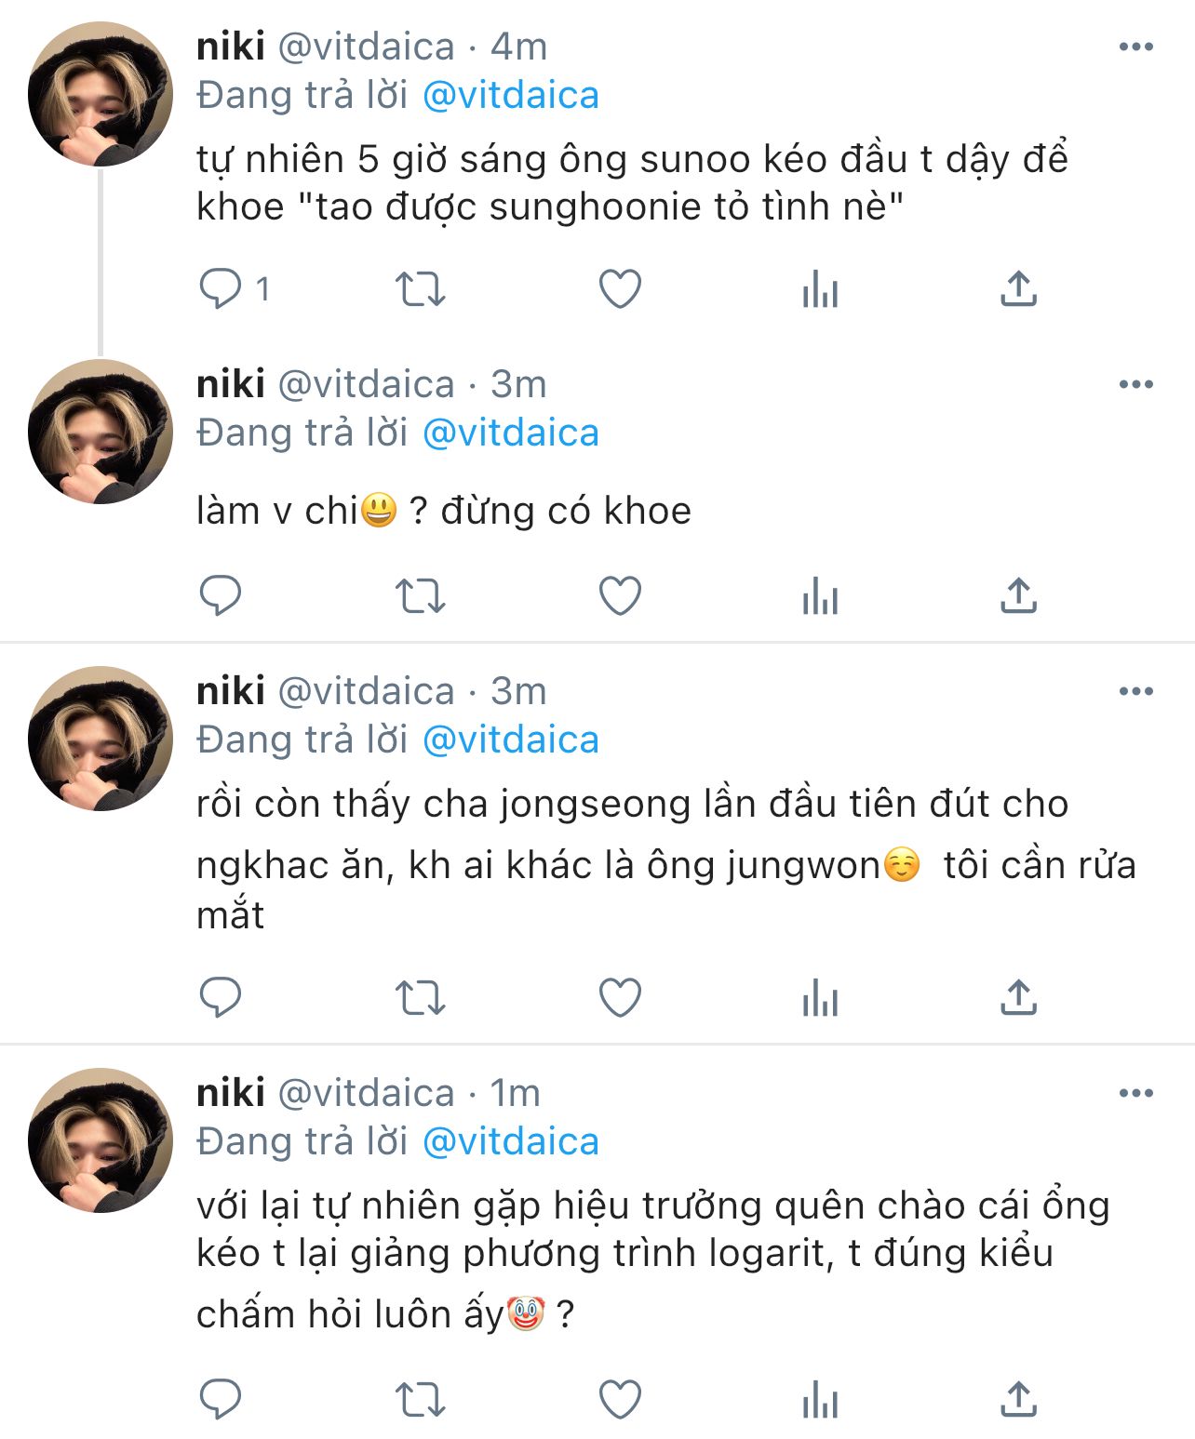Open more options on "làm v chi" tweet
Image resolution: width=1195 pixels, height=1439 pixels.
click(1135, 384)
